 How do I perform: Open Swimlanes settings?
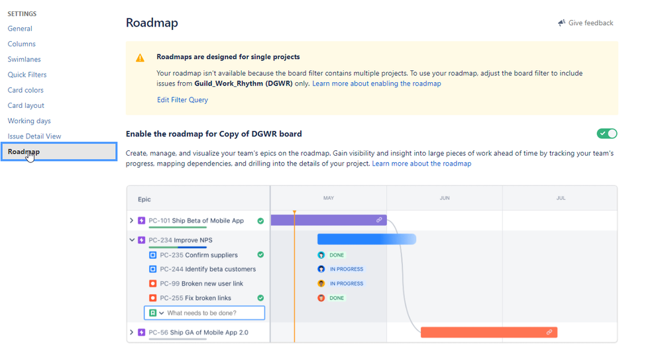pos(24,60)
